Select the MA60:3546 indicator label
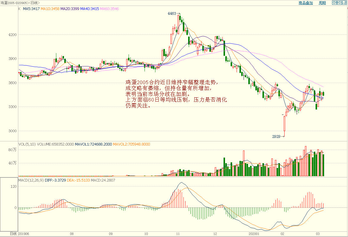This screenshot has height=237, width=348. (109, 9)
